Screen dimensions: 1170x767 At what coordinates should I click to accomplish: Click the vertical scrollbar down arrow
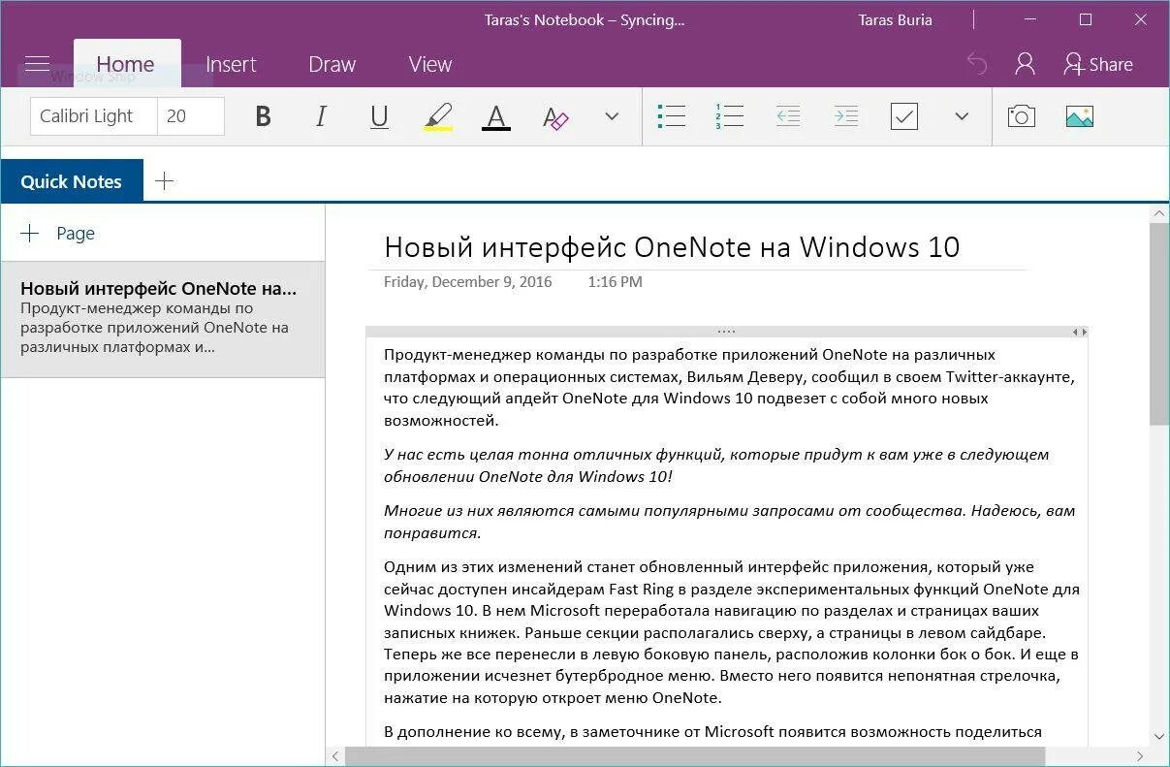pos(1159,737)
